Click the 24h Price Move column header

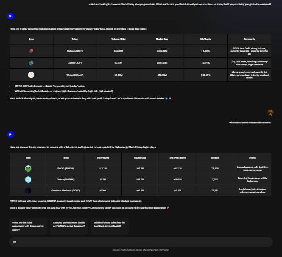pos(178,158)
